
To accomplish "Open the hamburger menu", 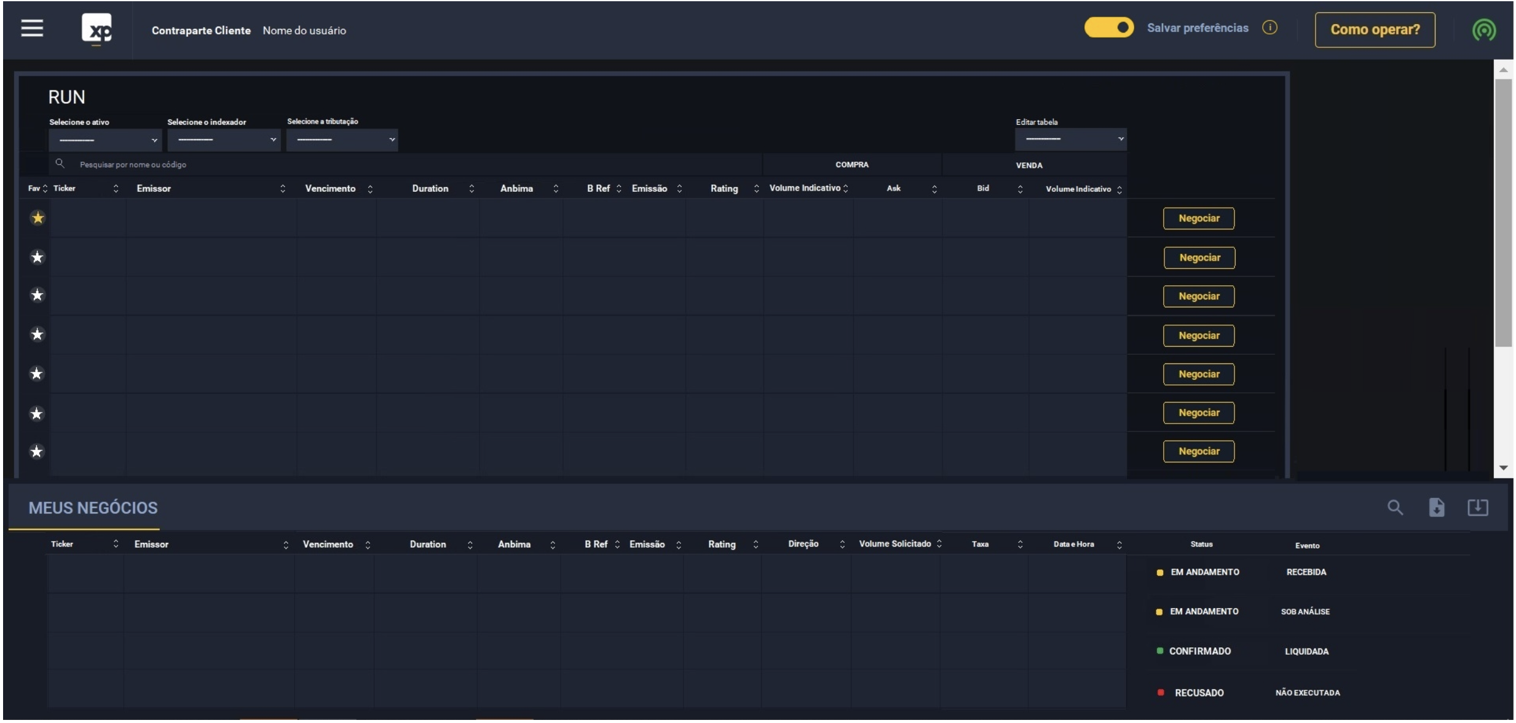I will (x=32, y=28).
